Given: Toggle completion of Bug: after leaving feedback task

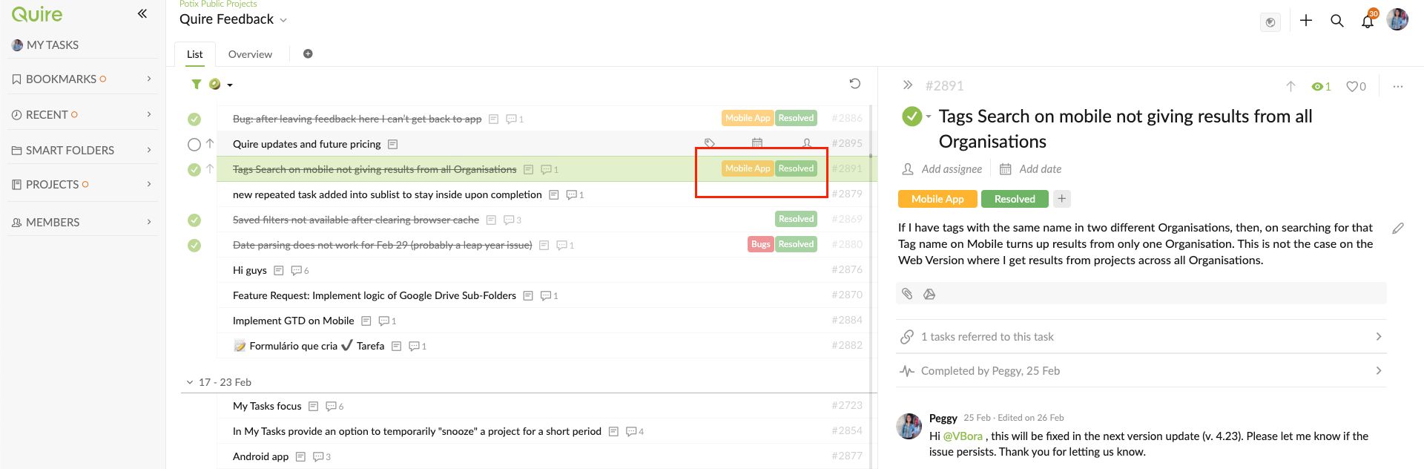Looking at the screenshot, I should [x=194, y=119].
